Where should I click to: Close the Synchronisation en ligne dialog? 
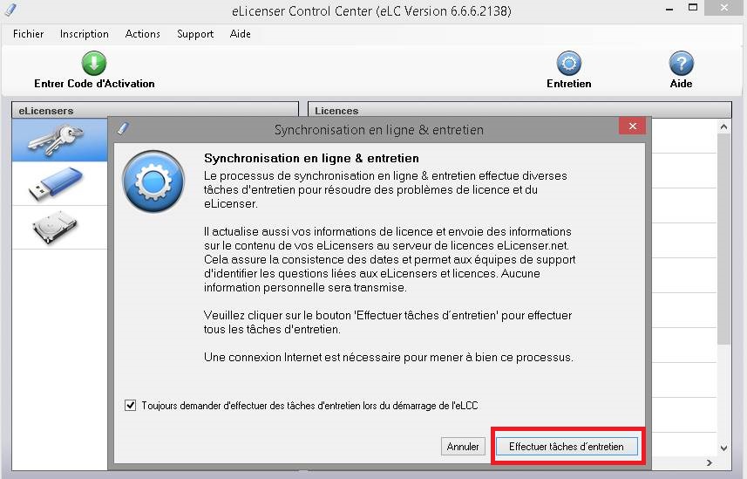coord(632,126)
